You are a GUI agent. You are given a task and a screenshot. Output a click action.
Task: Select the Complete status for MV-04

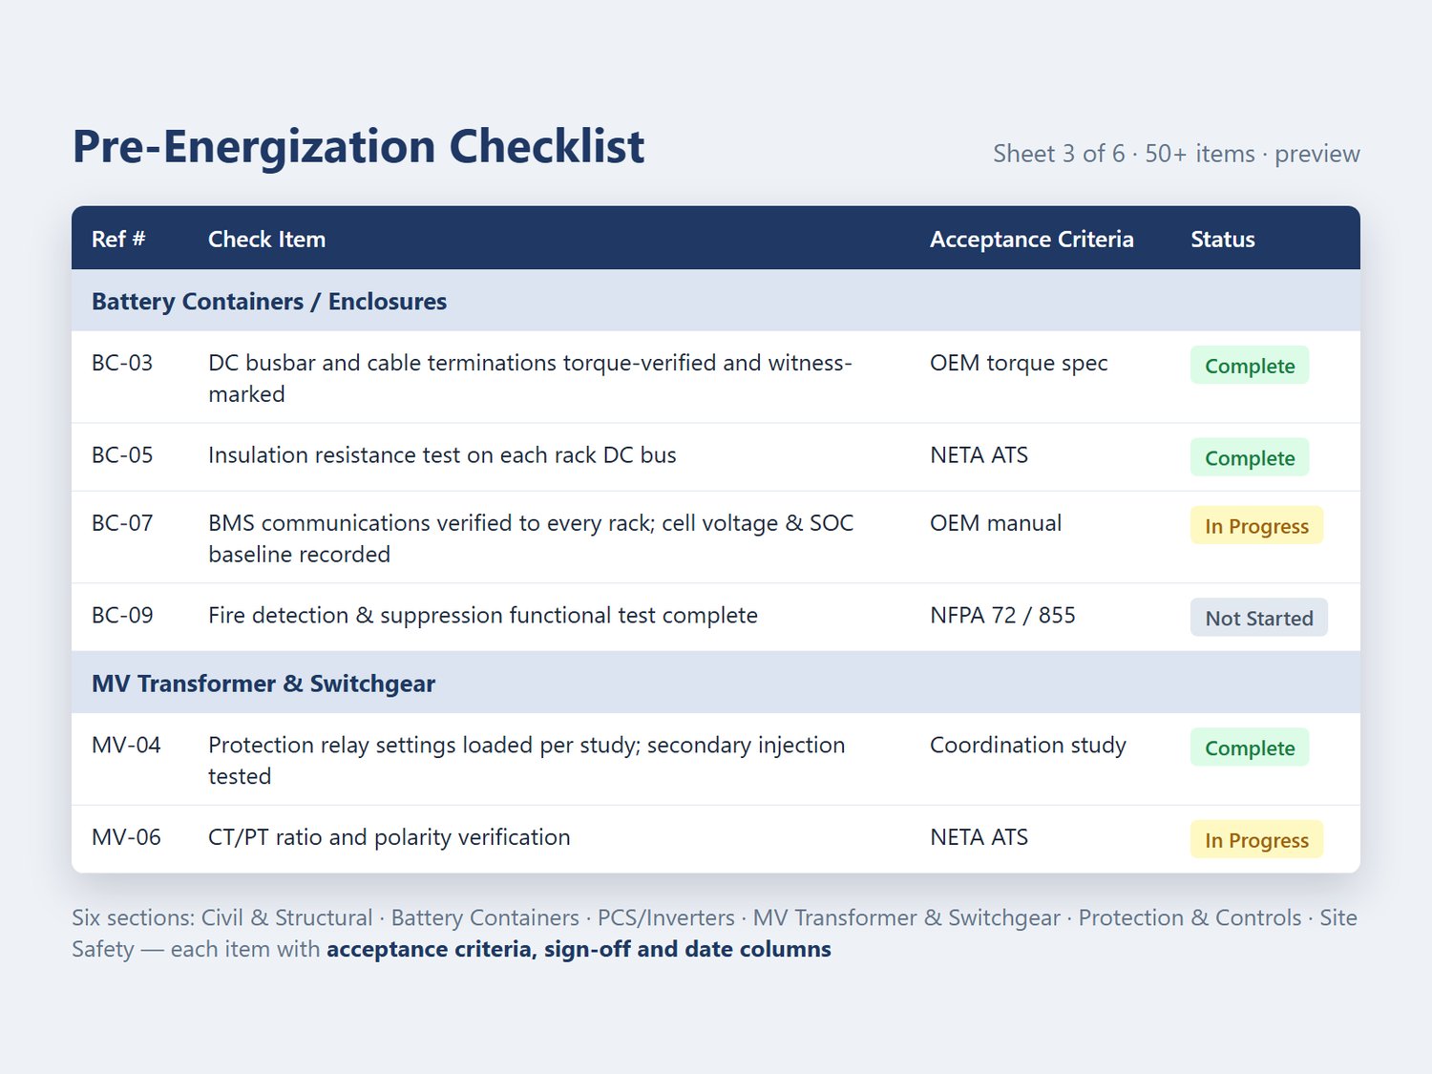point(1249,748)
